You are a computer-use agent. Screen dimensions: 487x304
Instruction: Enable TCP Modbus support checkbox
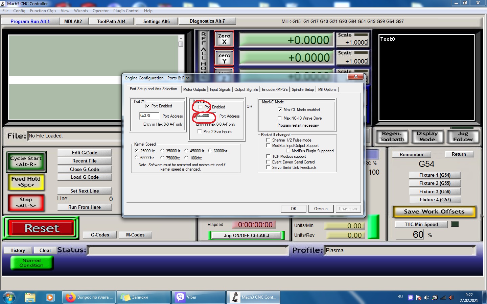268,156
